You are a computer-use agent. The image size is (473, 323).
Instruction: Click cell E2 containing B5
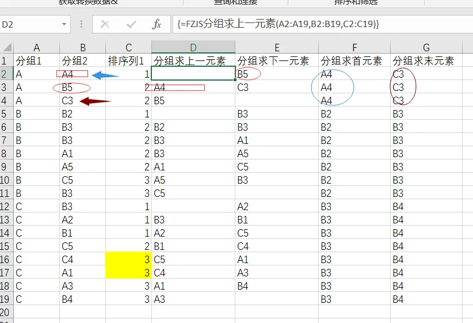coord(277,74)
